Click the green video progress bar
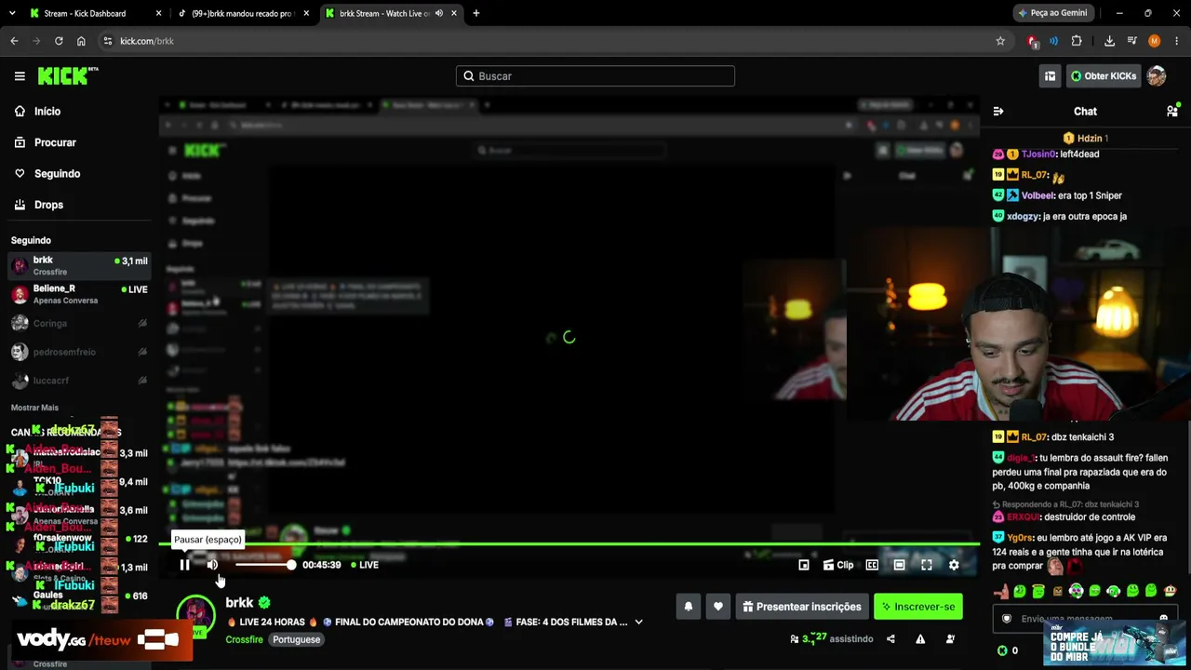This screenshot has height=670, width=1191. coord(569,543)
